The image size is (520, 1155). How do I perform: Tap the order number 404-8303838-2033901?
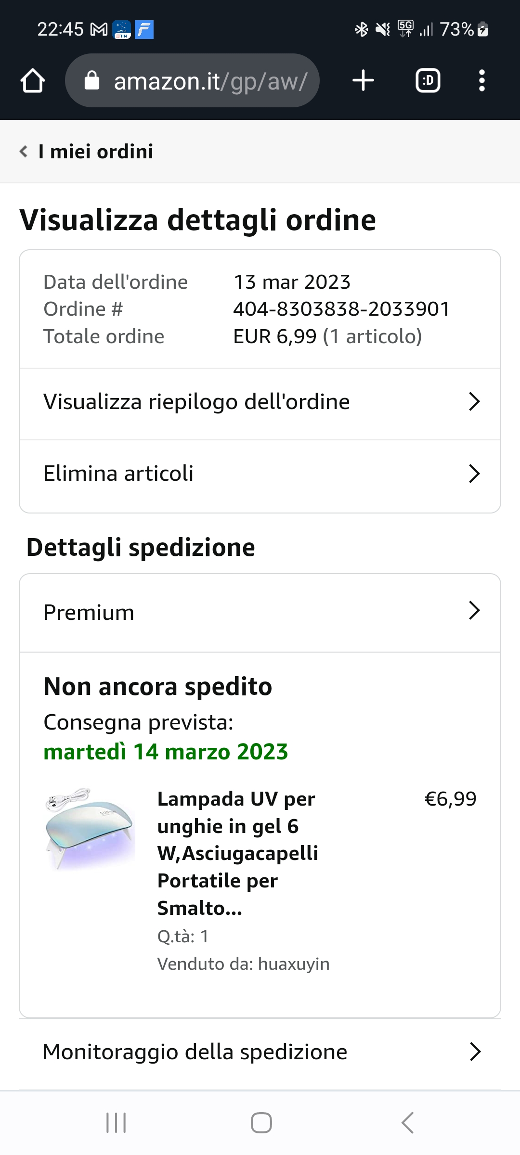341,309
